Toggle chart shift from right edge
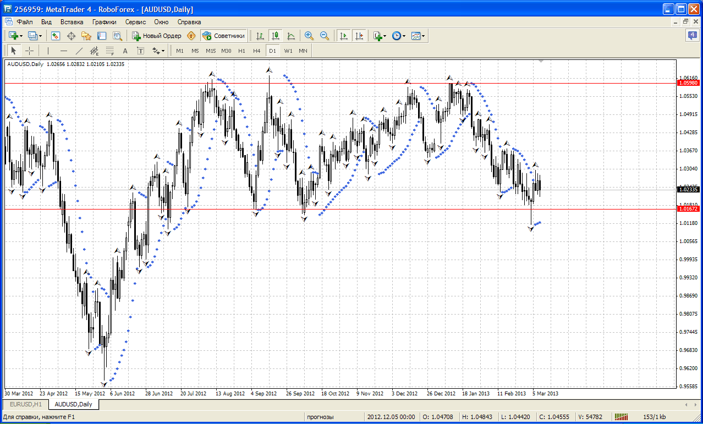The width and height of the screenshot is (703, 424). (x=359, y=36)
